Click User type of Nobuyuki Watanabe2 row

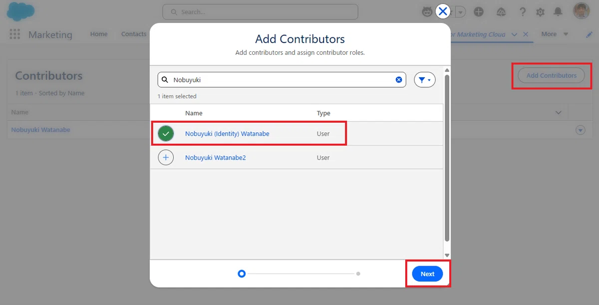point(323,157)
